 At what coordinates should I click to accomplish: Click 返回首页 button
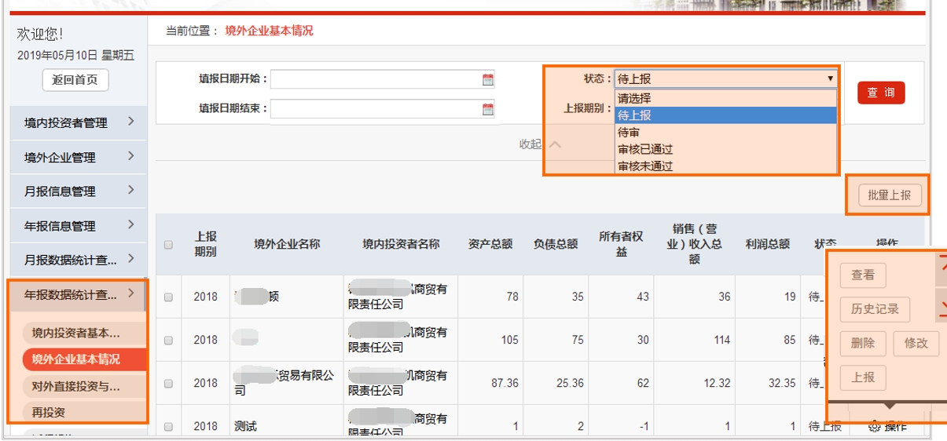coord(75,80)
